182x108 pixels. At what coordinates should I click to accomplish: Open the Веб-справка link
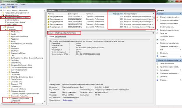68,100
